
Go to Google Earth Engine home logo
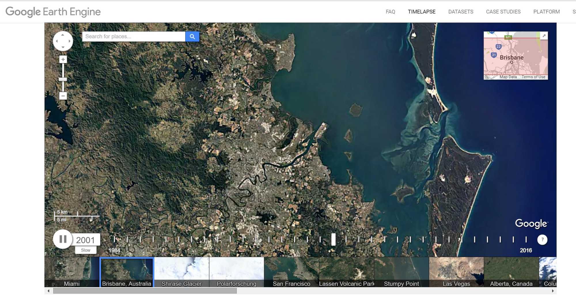[53, 12]
